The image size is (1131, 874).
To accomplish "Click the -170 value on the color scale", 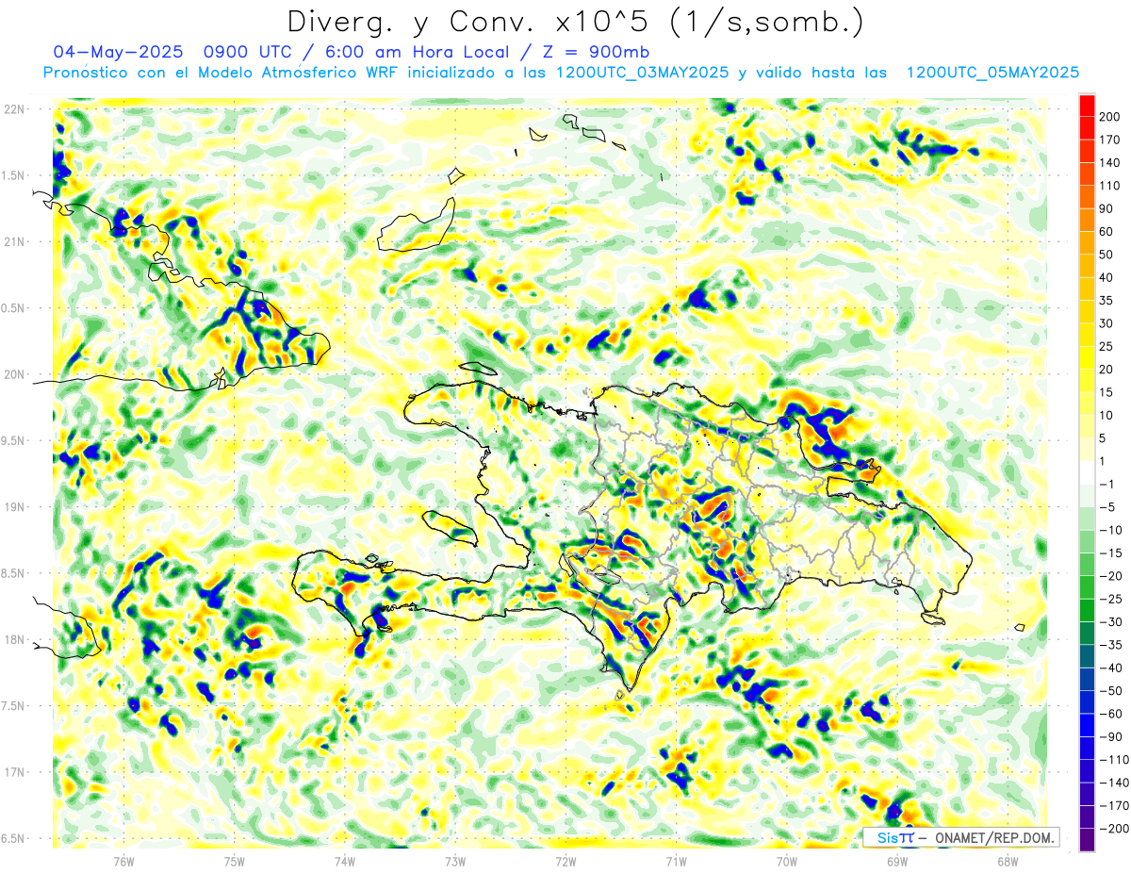I will [1114, 805].
